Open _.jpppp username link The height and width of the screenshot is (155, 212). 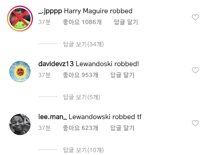coord(50,11)
